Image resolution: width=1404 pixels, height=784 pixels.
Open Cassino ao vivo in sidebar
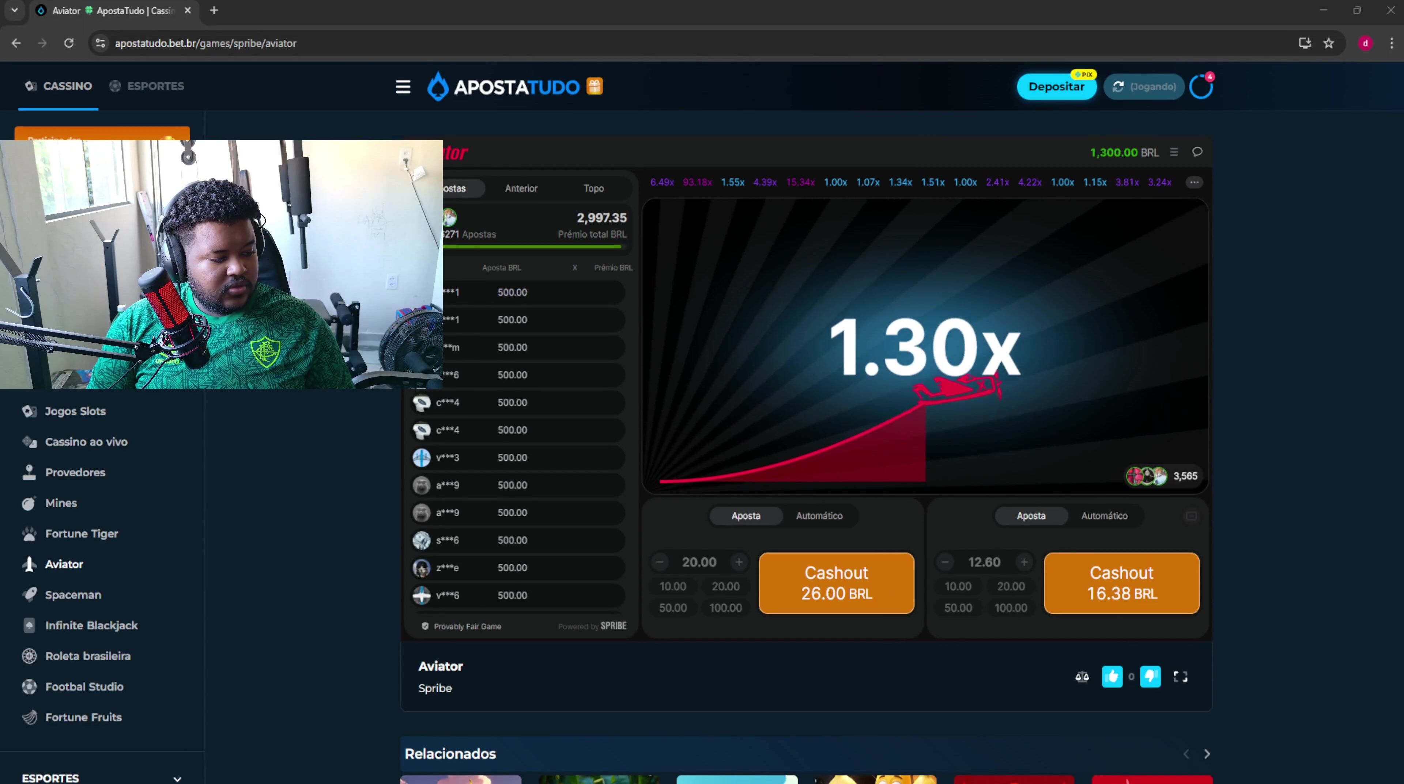pyautogui.click(x=86, y=442)
